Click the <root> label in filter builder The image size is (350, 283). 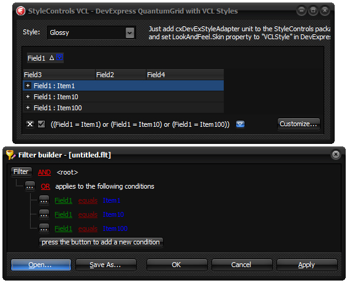[67, 172]
